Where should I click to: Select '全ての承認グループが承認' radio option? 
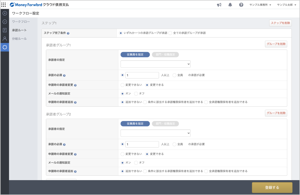click(170, 33)
